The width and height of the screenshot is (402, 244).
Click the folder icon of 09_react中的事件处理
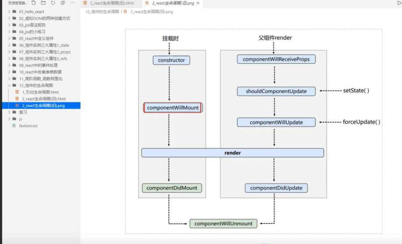(14, 65)
